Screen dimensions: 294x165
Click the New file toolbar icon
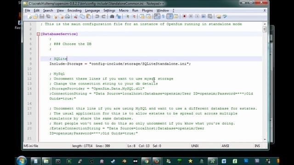(x=29, y=16)
